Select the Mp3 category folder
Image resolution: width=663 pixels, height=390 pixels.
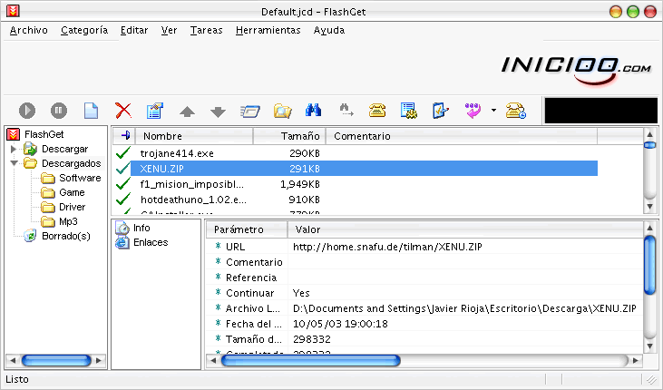point(68,221)
